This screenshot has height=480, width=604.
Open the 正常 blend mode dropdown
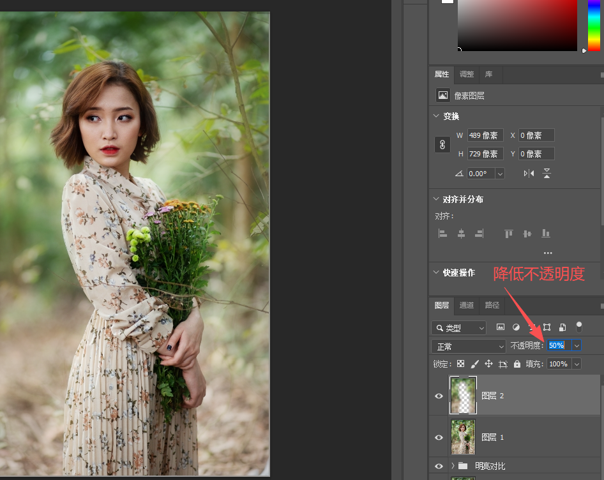click(x=469, y=347)
